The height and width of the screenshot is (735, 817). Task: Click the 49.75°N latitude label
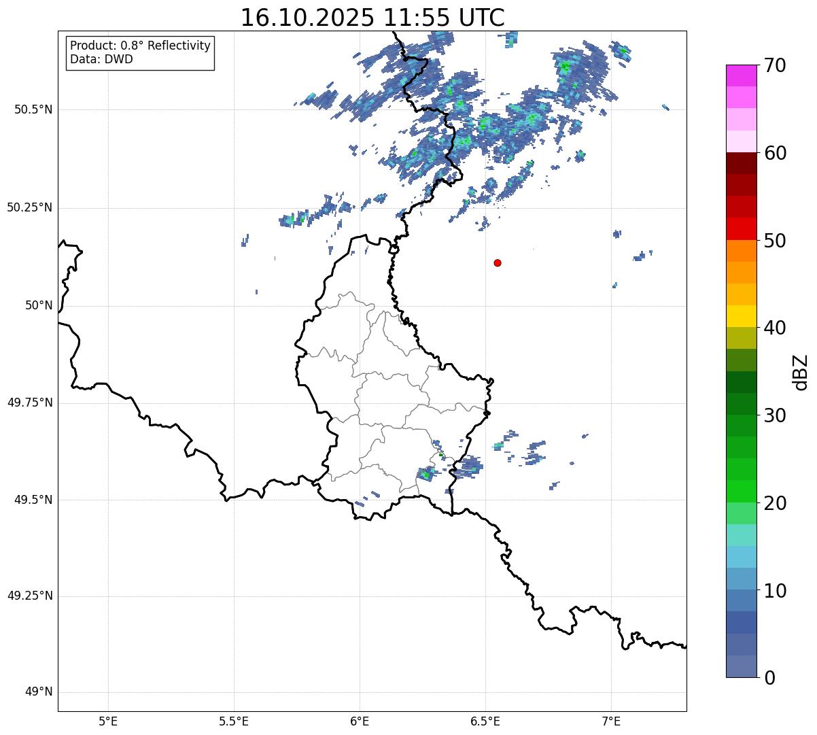click(30, 403)
